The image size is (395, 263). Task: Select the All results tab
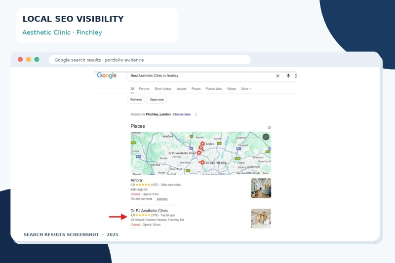pos(132,89)
